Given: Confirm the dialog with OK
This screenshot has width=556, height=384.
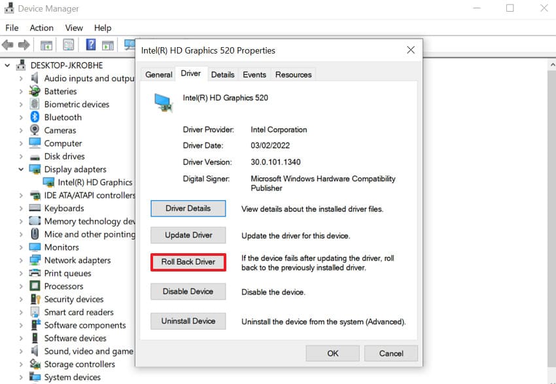Looking at the screenshot, I should pos(332,353).
